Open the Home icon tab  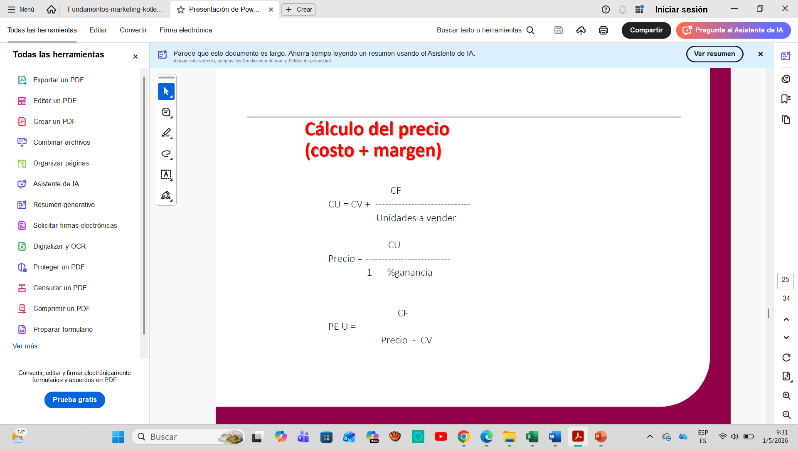(x=51, y=9)
